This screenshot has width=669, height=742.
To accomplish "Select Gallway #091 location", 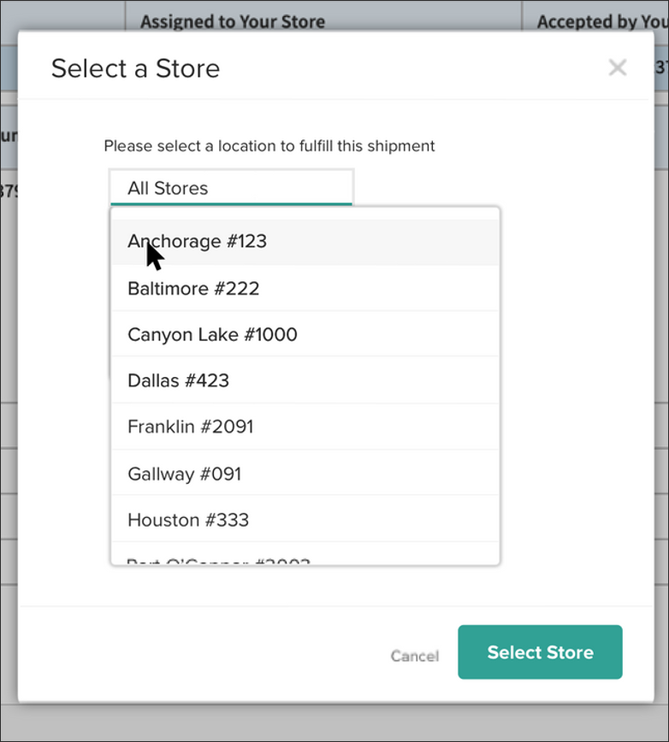I will (x=185, y=474).
